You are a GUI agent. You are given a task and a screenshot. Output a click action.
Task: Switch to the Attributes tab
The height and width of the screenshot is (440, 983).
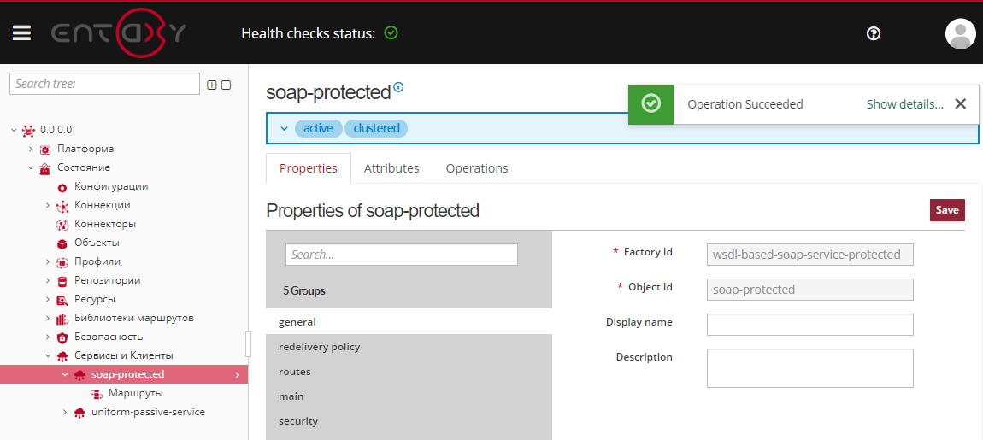point(391,168)
